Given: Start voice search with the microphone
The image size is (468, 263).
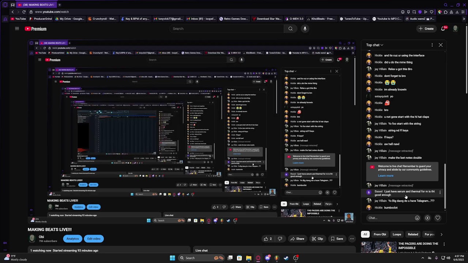Looking at the screenshot, I should click(x=305, y=28).
